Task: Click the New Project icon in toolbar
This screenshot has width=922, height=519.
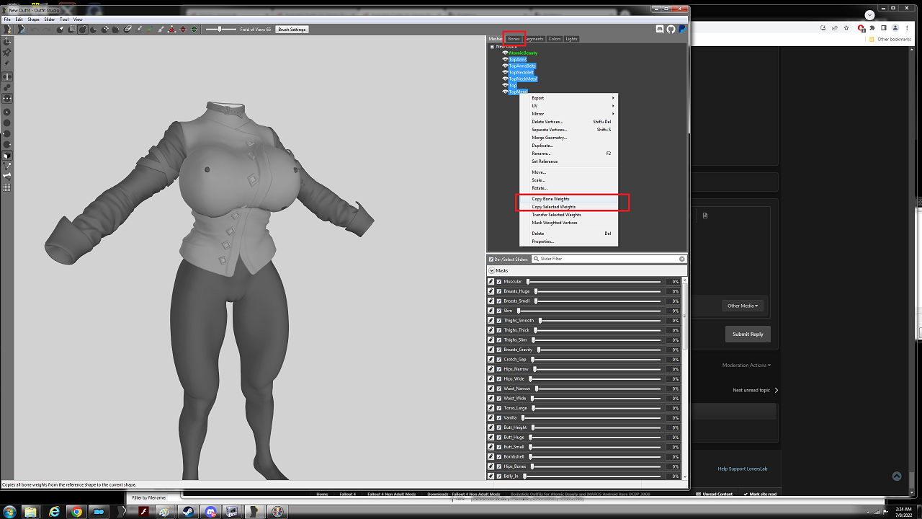Action: click(6, 29)
